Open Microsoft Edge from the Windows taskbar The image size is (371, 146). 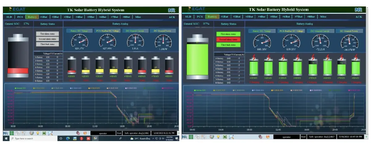tap(68, 139)
